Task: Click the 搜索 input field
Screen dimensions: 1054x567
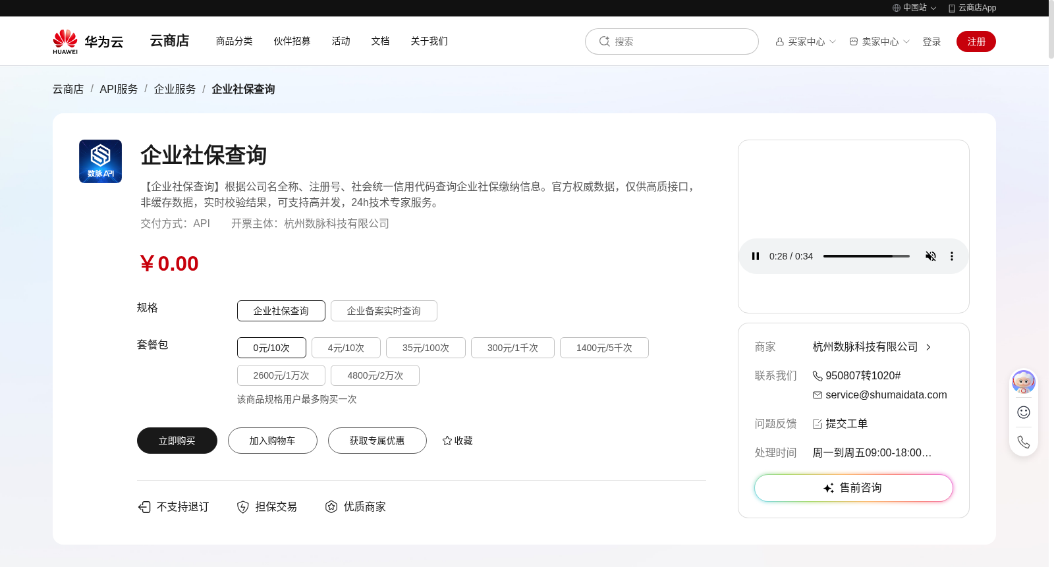Action: tap(672, 41)
